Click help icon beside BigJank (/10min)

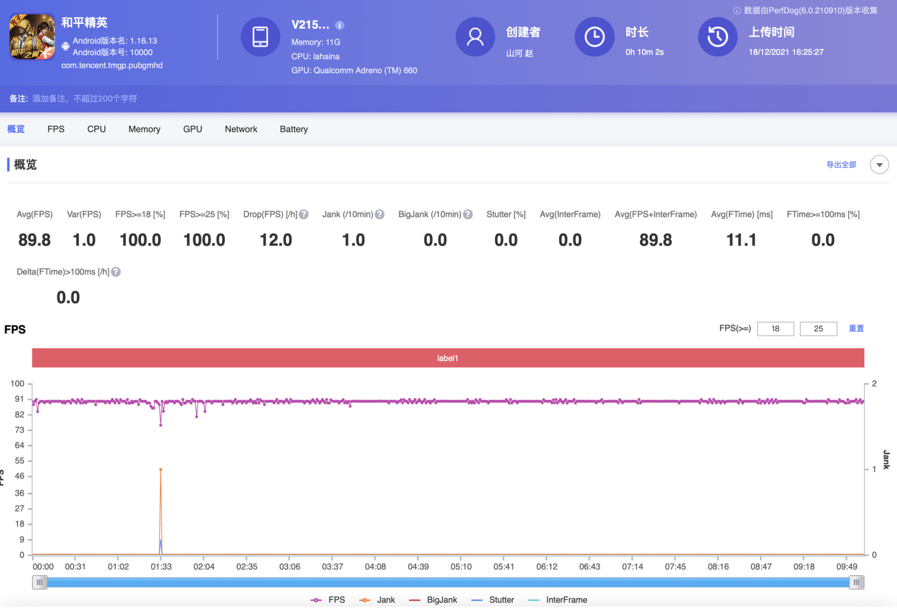(468, 215)
